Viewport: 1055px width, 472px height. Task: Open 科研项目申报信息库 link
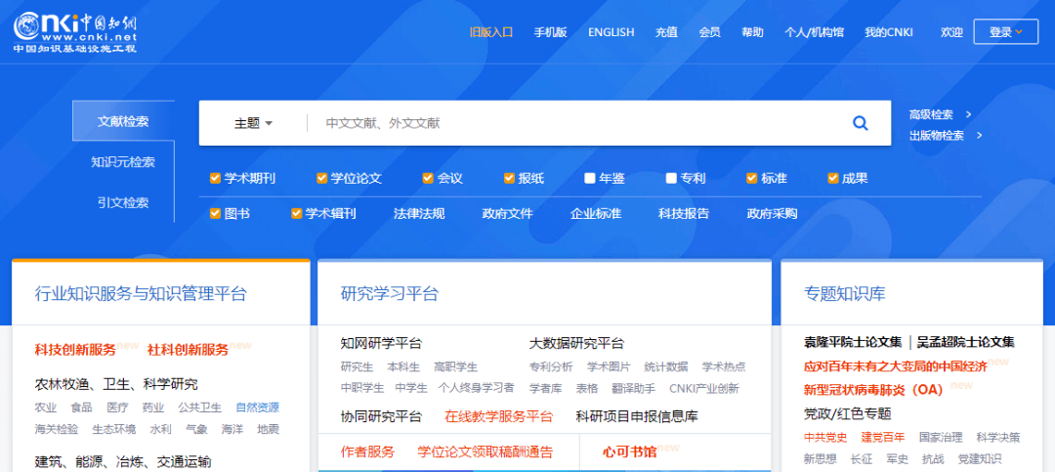[x=637, y=416]
